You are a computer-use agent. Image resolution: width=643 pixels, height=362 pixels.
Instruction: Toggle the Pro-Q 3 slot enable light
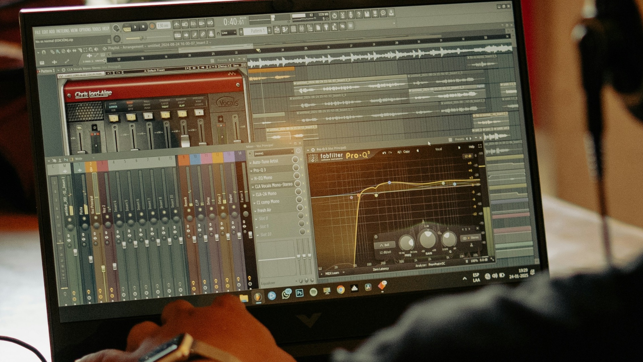point(302,167)
